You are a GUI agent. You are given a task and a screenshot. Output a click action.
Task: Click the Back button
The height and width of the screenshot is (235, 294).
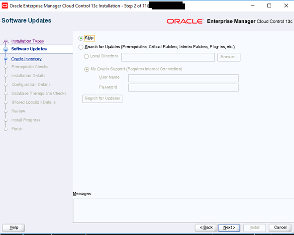tap(206, 228)
